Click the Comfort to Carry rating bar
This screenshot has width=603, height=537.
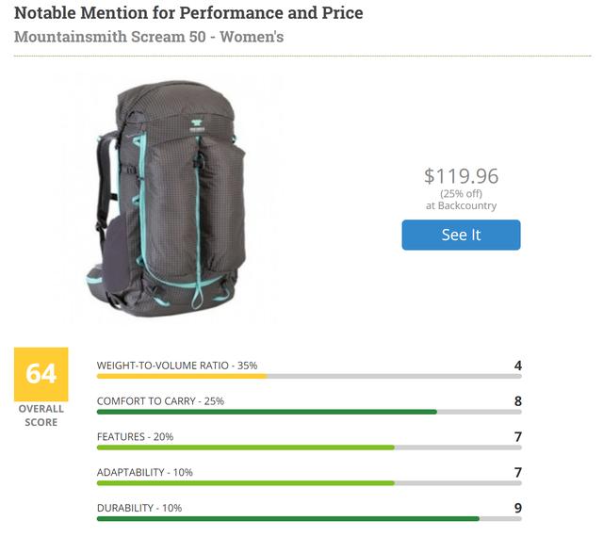tap(309, 412)
